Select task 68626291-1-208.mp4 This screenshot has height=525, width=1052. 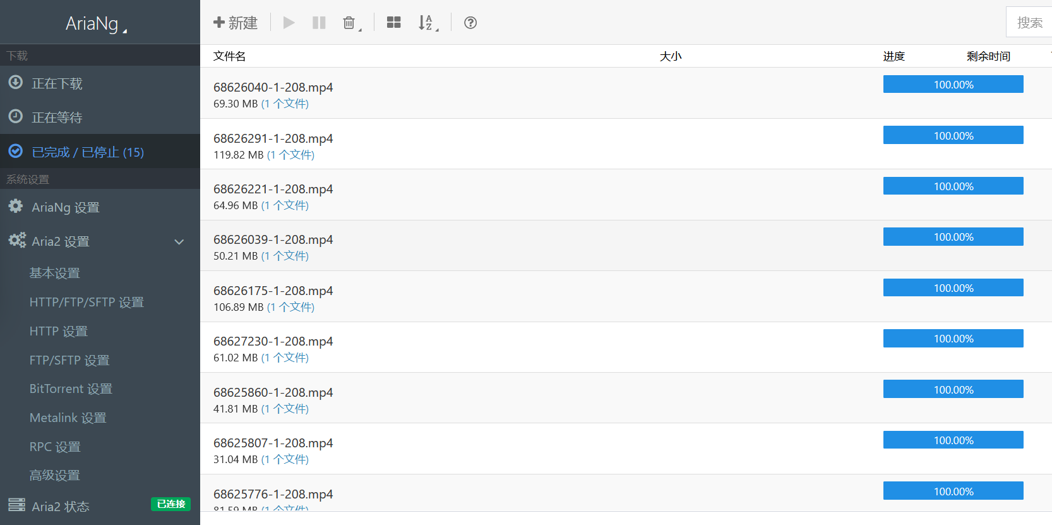pyautogui.click(x=273, y=138)
